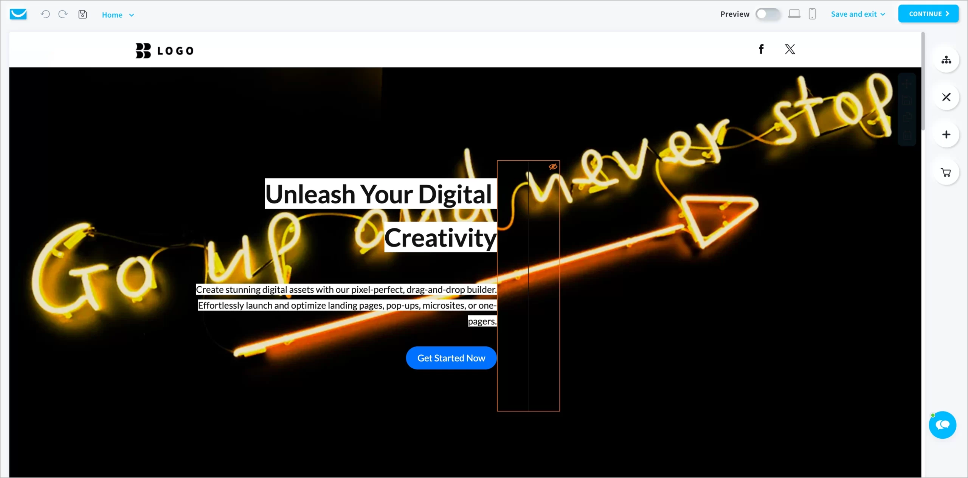Select the Unleash Your Digital Creativity heading
The height and width of the screenshot is (478, 968).
pos(380,216)
